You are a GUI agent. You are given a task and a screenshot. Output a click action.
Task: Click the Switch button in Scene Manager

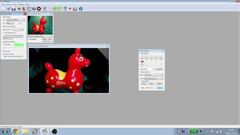point(160,88)
